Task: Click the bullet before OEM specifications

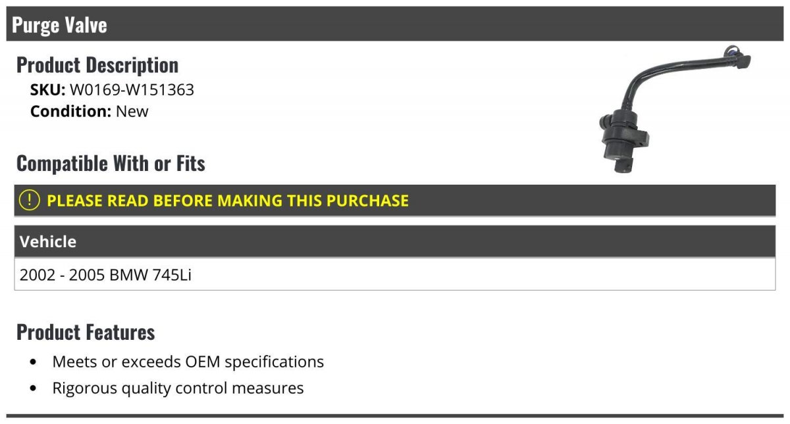Action: [x=34, y=362]
